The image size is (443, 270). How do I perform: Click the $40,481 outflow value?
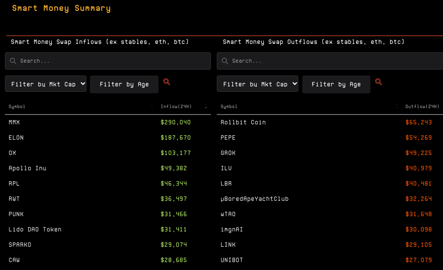click(418, 183)
